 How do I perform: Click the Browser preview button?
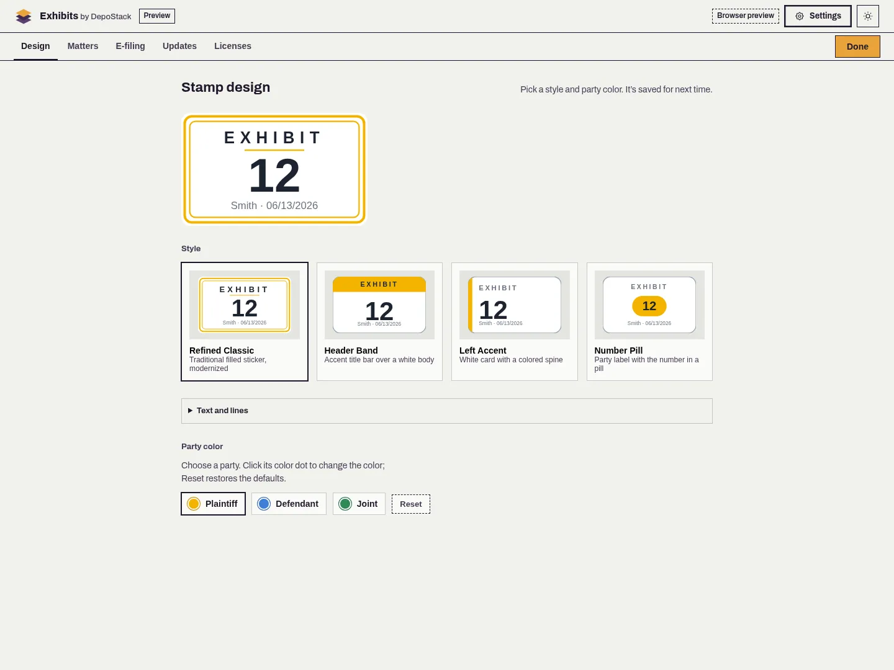746,16
